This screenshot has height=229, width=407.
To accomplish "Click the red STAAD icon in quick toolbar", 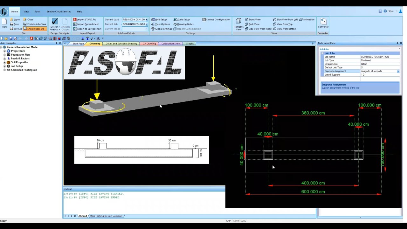I will 31,38.
